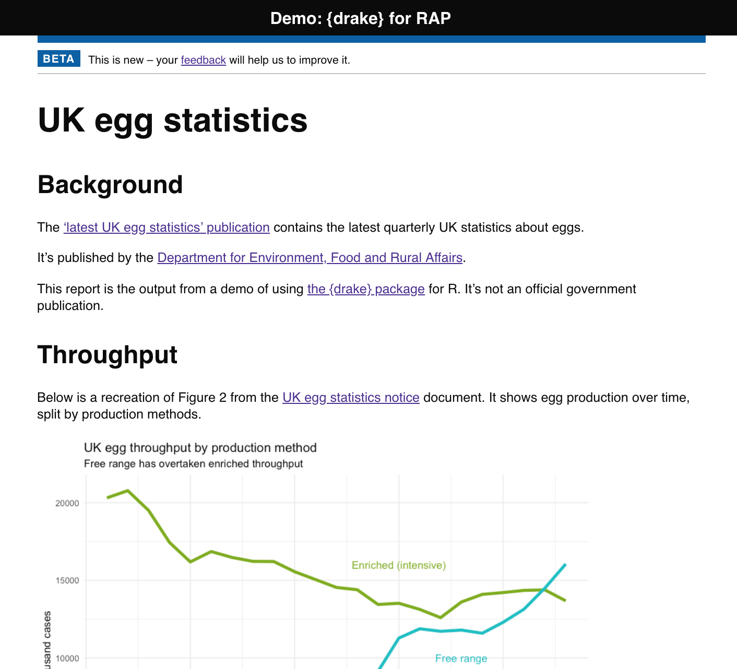Click the 'Demo: {drake} for RAP' header bar

pos(360,18)
